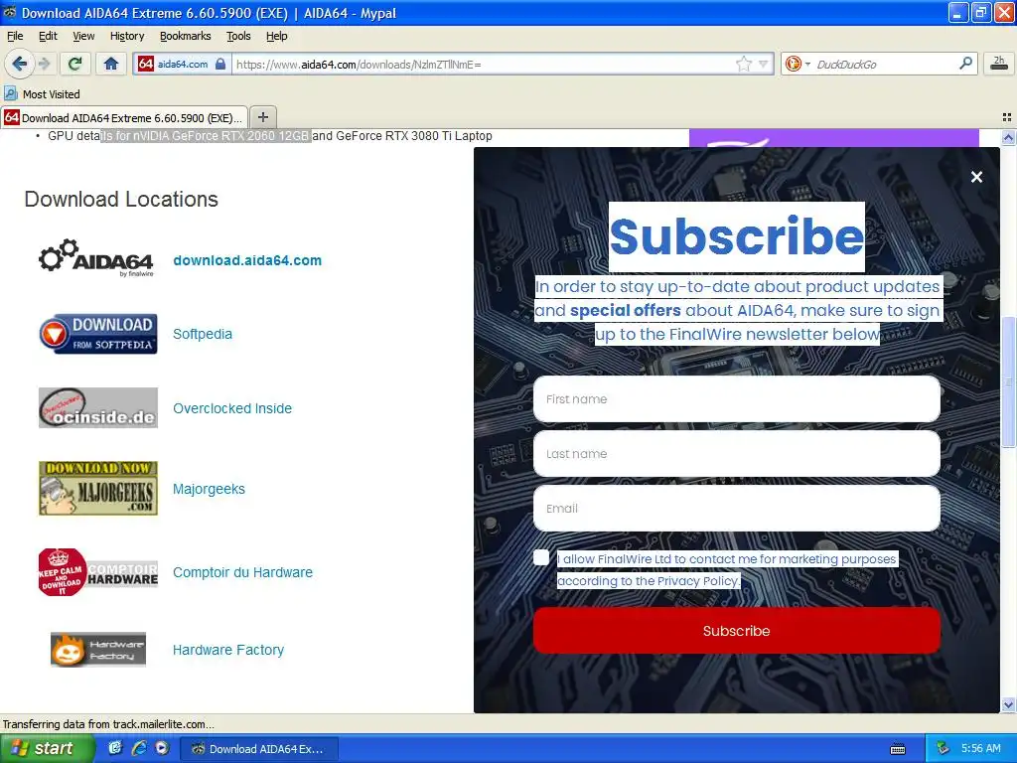Focus the First name field
1017x763 pixels.
pos(736,399)
